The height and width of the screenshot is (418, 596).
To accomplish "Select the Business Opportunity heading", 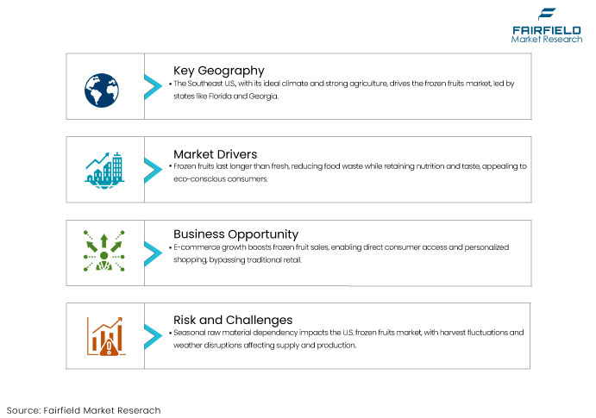I will pyautogui.click(x=235, y=234).
